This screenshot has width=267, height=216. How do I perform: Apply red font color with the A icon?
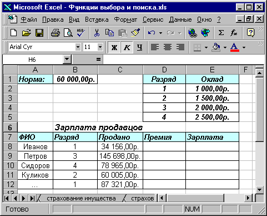tap(235, 47)
